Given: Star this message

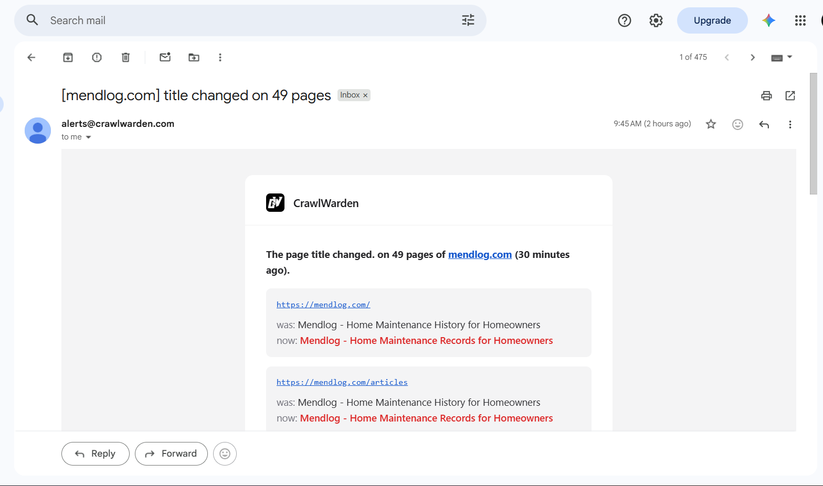Looking at the screenshot, I should [711, 124].
